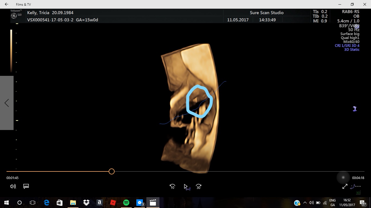Viewport: 371px width, 208px height.
Task: Open the more options ellipsis menu
Action: coord(358,186)
